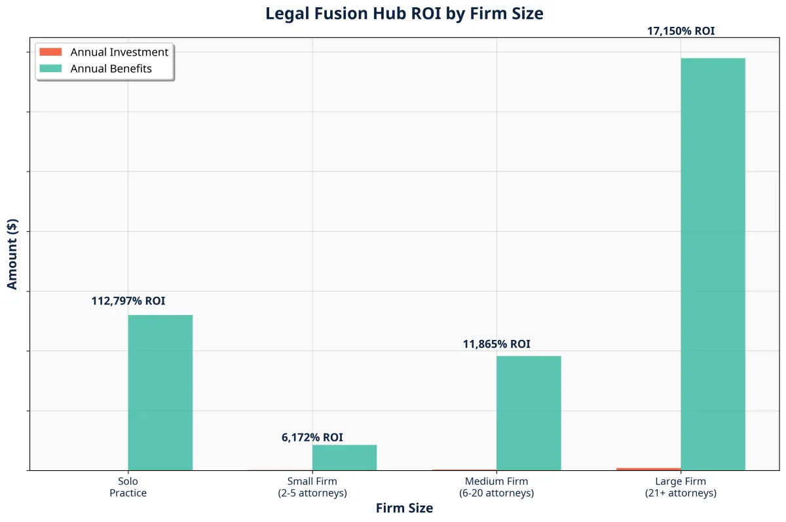
Task: Click the chart title Legal Fusion Hub ROI by Firm Size
Action: click(404, 13)
